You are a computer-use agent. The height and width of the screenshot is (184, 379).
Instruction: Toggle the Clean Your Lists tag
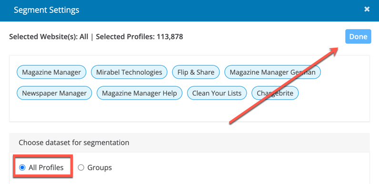pos(217,93)
